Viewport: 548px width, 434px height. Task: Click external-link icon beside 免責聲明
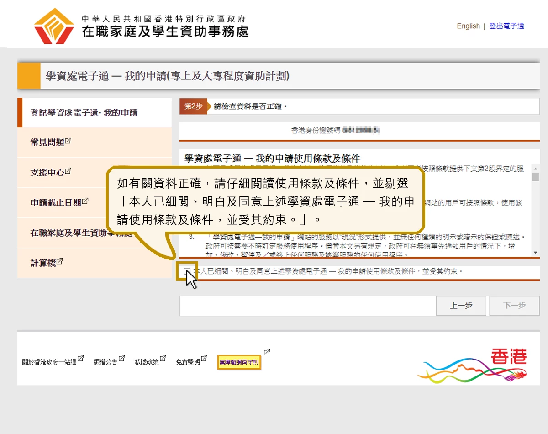click(205, 359)
